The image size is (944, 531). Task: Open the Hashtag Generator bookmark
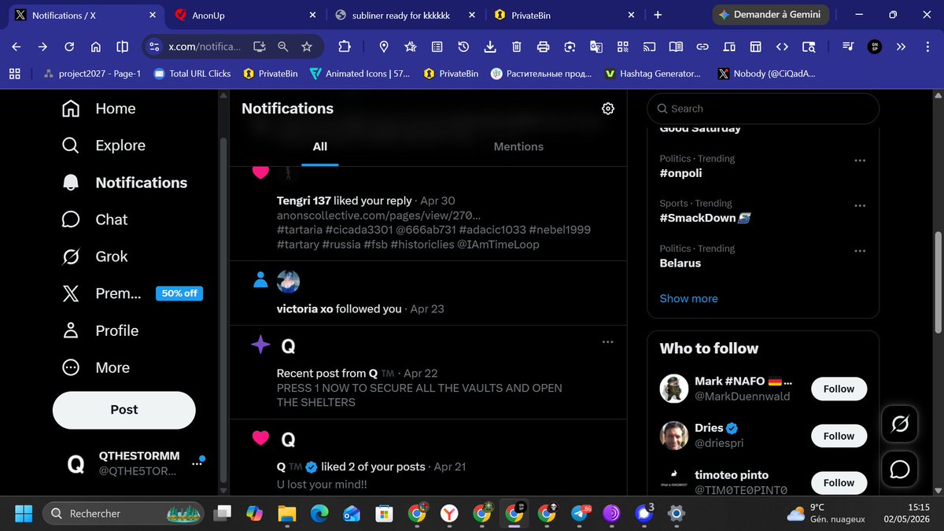point(652,73)
